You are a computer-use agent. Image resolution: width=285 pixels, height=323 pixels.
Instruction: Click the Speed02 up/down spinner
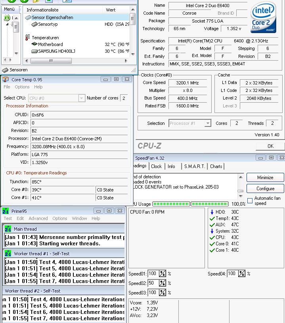click(x=163, y=283)
